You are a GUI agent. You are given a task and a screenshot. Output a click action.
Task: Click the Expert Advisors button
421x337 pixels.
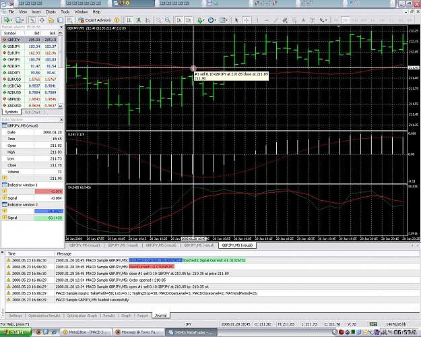pyautogui.click(x=94, y=20)
